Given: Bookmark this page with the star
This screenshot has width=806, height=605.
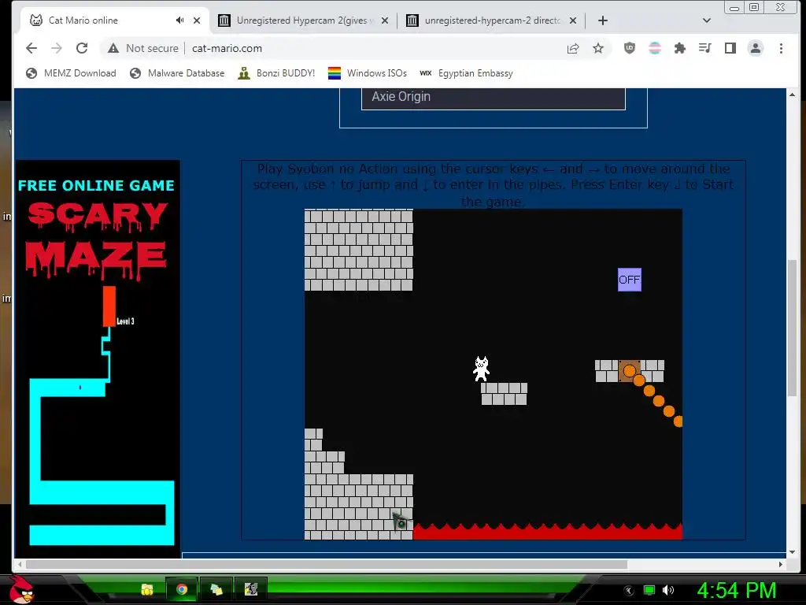Looking at the screenshot, I should tap(598, 48).
